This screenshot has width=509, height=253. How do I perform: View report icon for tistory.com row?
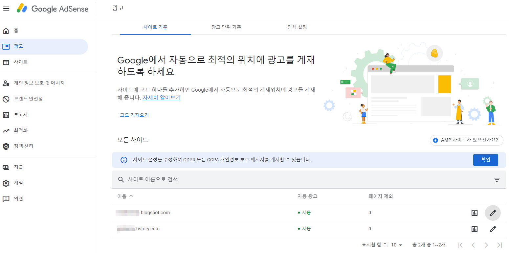[475, 229]
